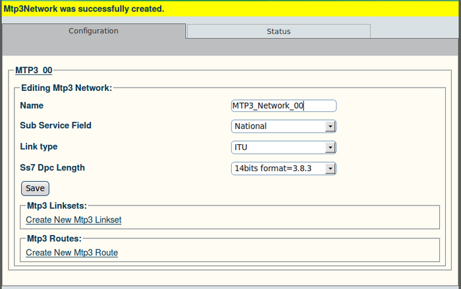Screen dimensions: 461x289
Task: Click Create New Mtp3 Route link
Action: click(72, 253)
